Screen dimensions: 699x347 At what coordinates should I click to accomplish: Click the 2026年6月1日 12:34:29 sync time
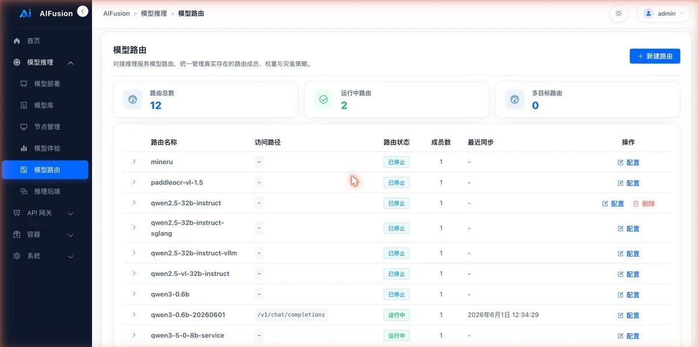coord(503,315)
